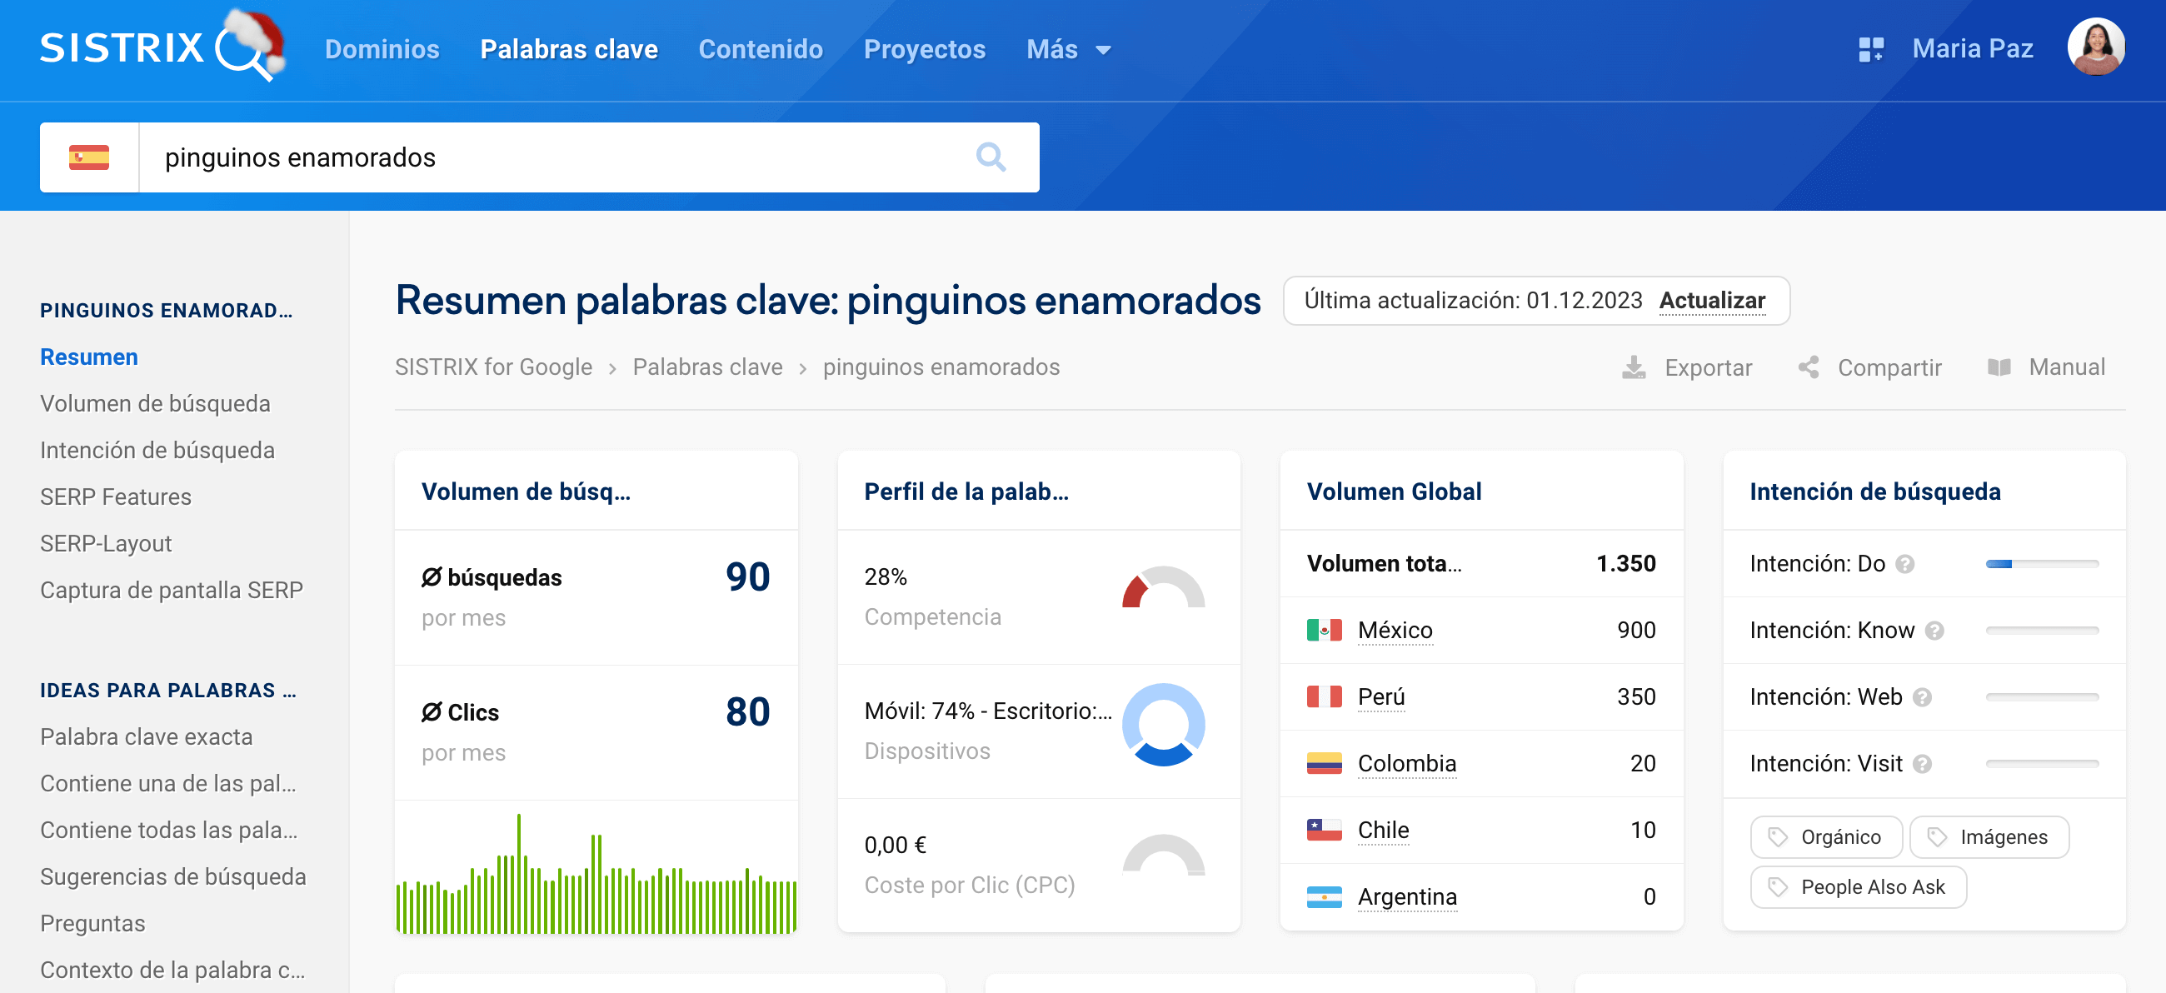Expand the Más dropdown menu
Image resolution: width=2166 pixels, height=993 pixels.
click(1068, 50)
